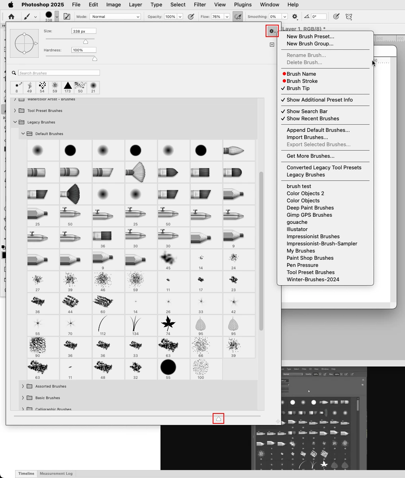Select the scatter brush labeled 59 in grid
405x478 pixels.
pyautogui.click(x=135, y=281)
